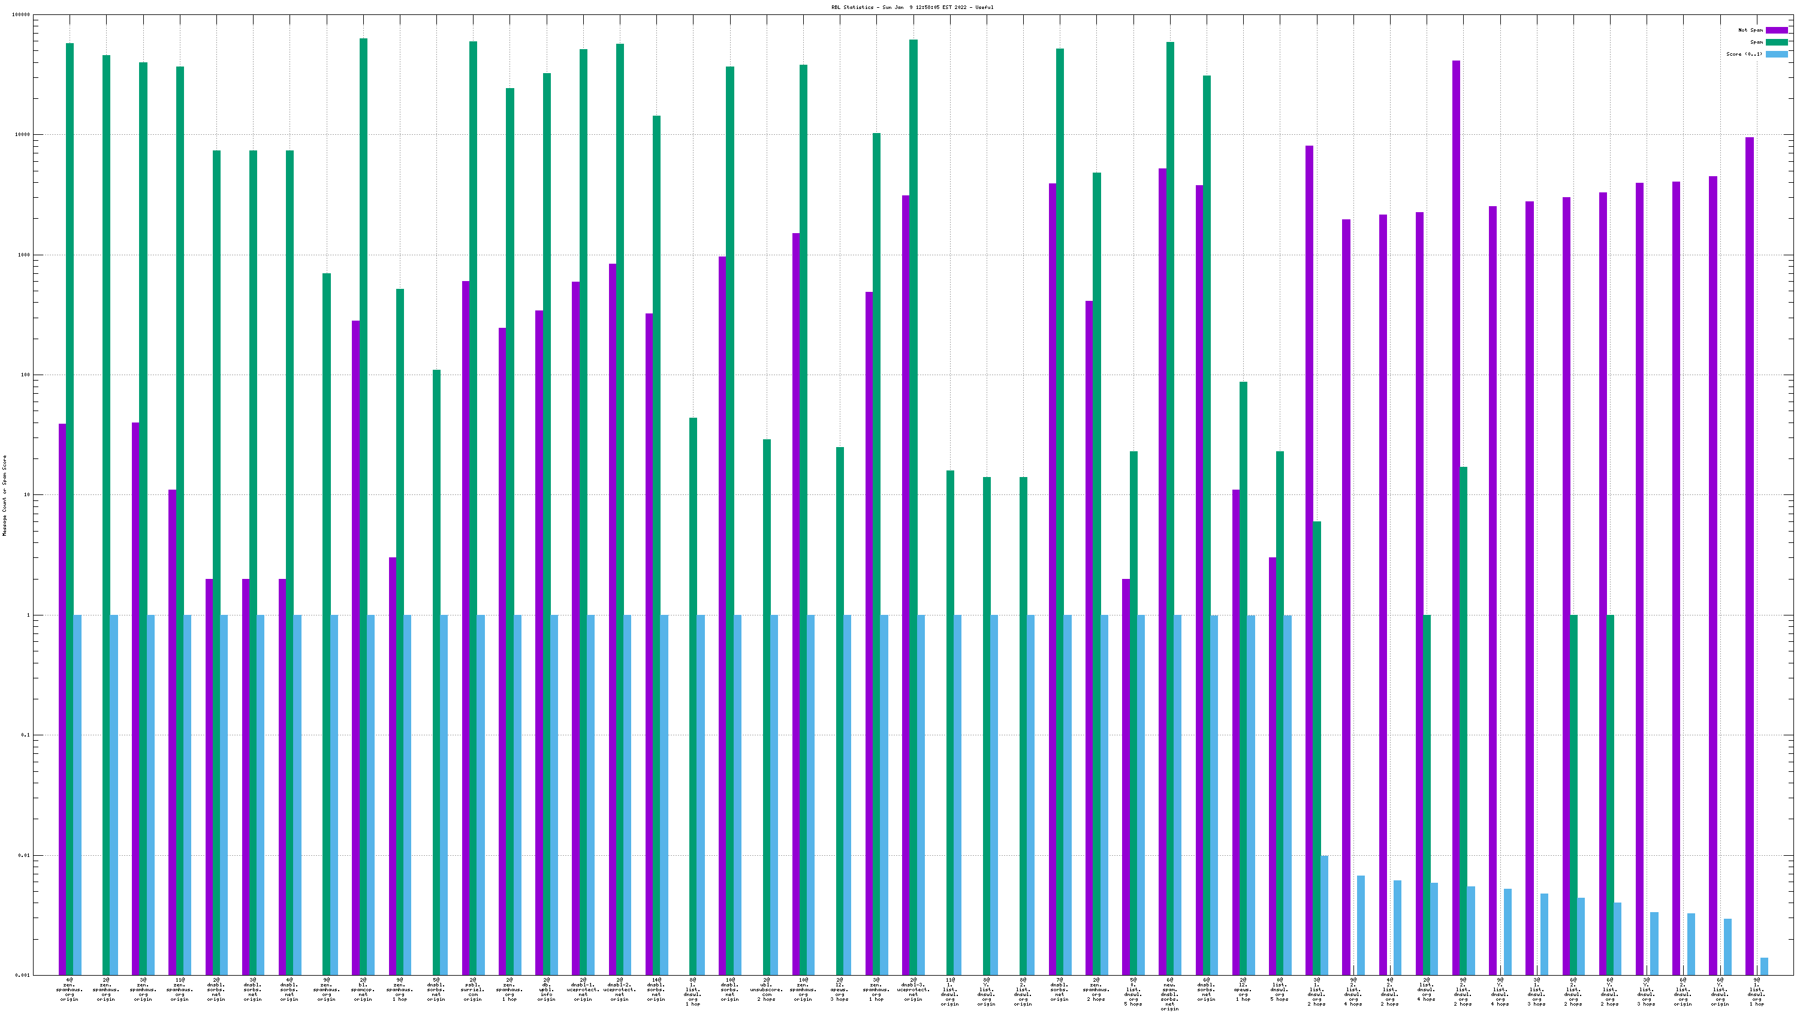Click the db.wpbl.info origin x-axis label
Screen dimensions: 1803x1014
tap(546, 989)
